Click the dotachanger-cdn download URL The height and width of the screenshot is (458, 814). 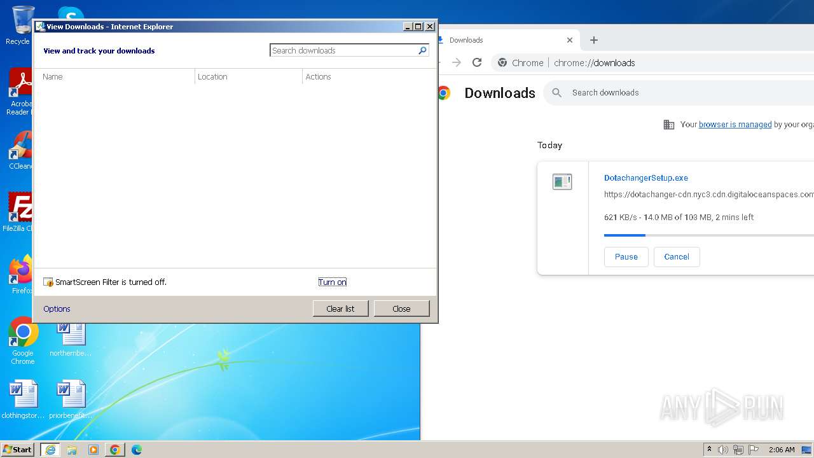pos(708,195)
